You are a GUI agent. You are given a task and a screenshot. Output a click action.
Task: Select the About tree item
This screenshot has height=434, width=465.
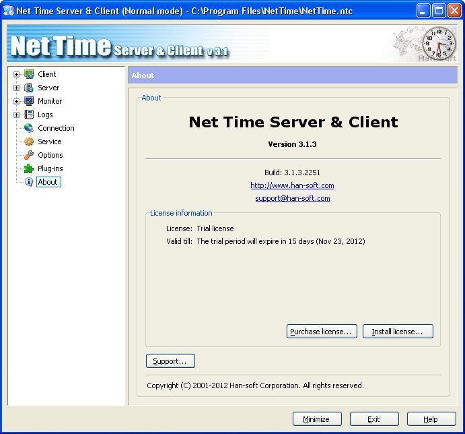tap(48, 182)
